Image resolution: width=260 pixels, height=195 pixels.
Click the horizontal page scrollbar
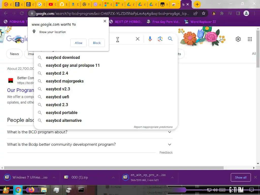[x=114, y=168]
